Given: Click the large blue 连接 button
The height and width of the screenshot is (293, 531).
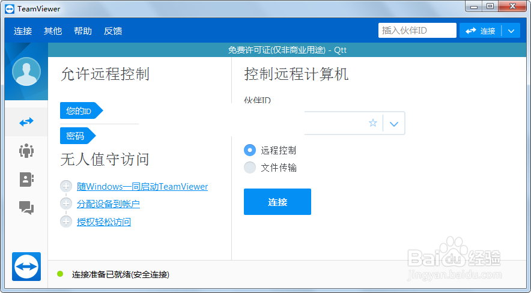Looking at the screenshot, I should (278, 202).
